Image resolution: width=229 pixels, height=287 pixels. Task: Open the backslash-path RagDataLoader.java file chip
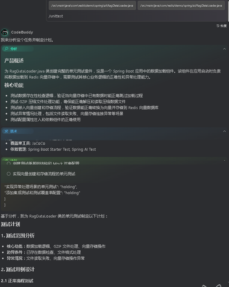(92, 6)
